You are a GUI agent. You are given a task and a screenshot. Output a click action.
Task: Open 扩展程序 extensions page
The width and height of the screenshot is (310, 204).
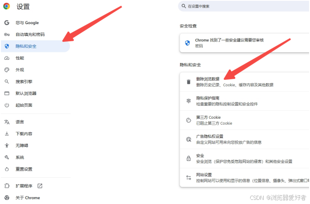36,186
